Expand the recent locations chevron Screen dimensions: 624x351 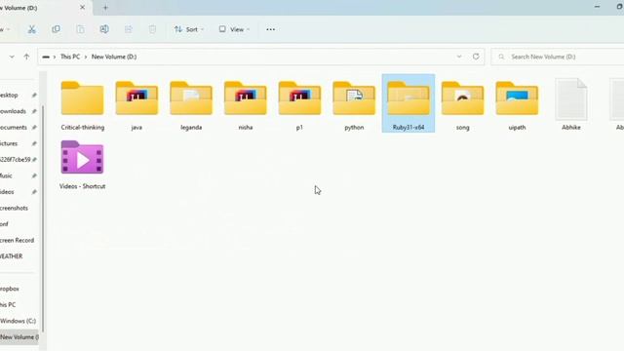[x=12, y=57]
